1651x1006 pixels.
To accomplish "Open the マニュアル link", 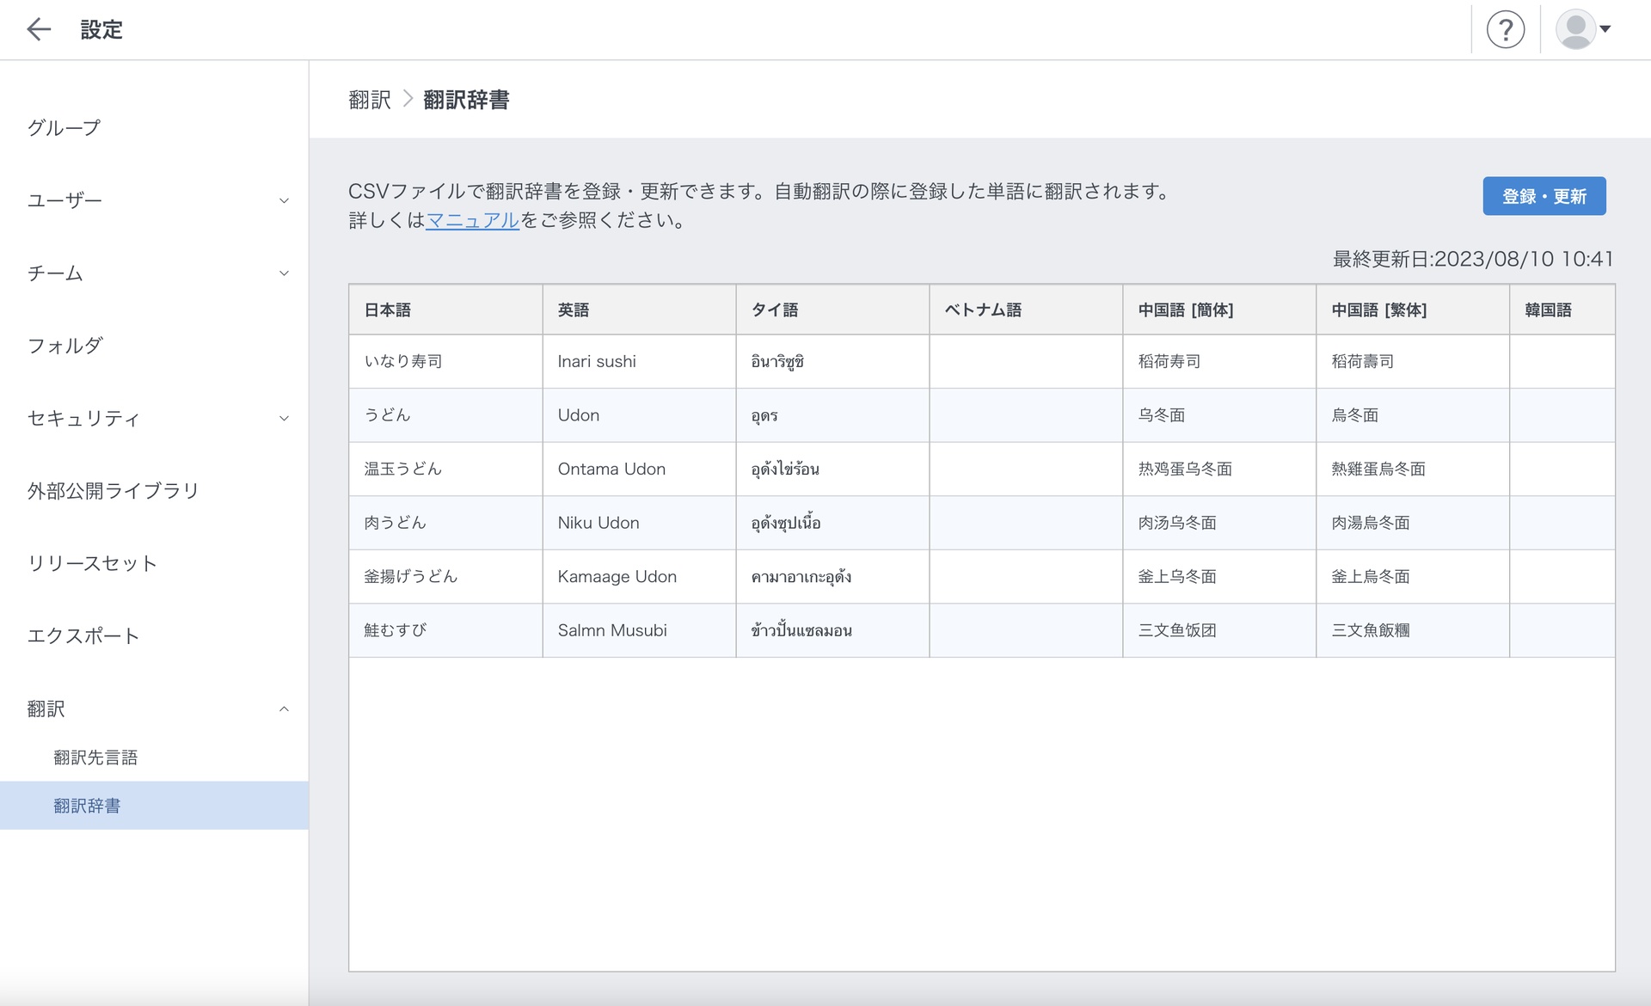I will [472, 220].
